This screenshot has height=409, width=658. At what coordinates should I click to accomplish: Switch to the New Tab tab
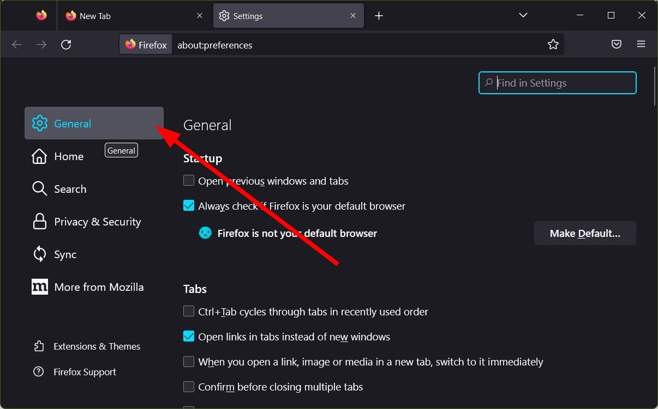(135, 16)
